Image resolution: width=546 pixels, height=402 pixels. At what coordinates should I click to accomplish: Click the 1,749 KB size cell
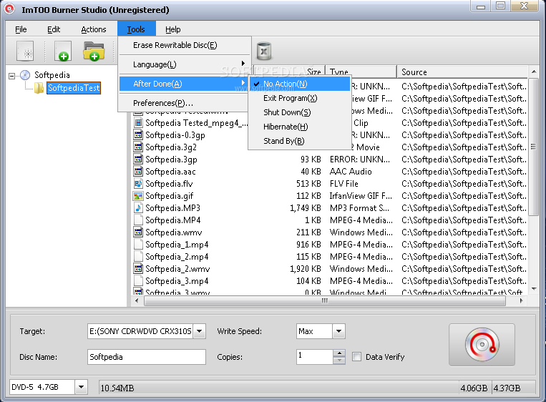click(x=306, y=208)
